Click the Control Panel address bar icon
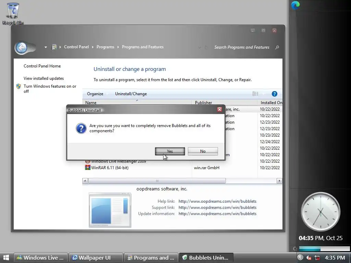 point(54,47)
